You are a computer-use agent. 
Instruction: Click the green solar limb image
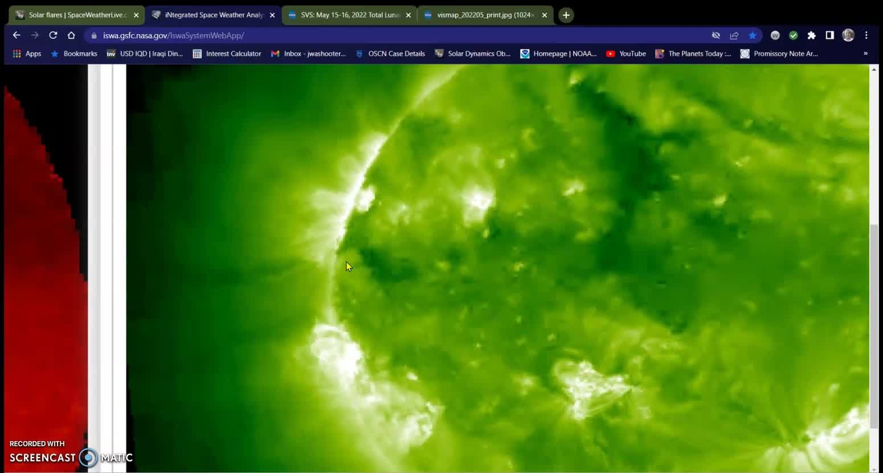click(x=498, y=268)
